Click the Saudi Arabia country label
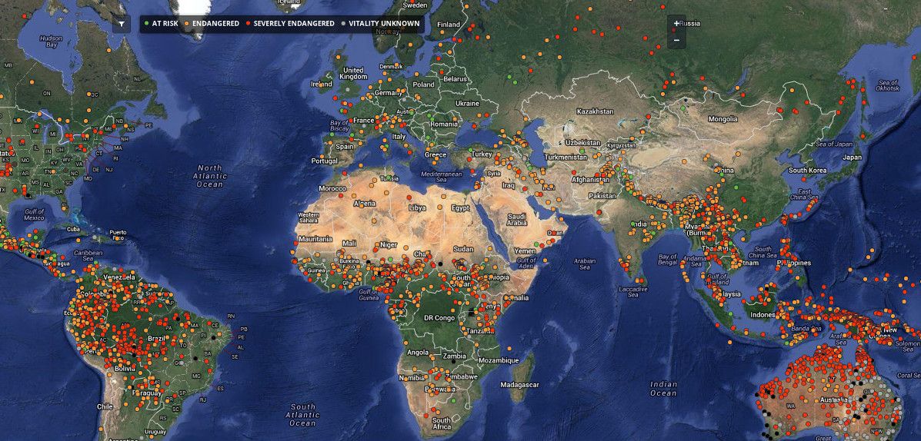 click(516, 219)
